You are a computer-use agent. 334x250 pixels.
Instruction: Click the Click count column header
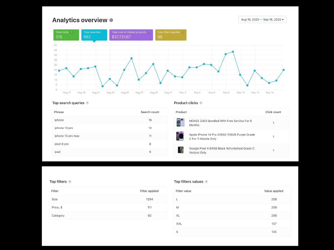coord(273,112)
